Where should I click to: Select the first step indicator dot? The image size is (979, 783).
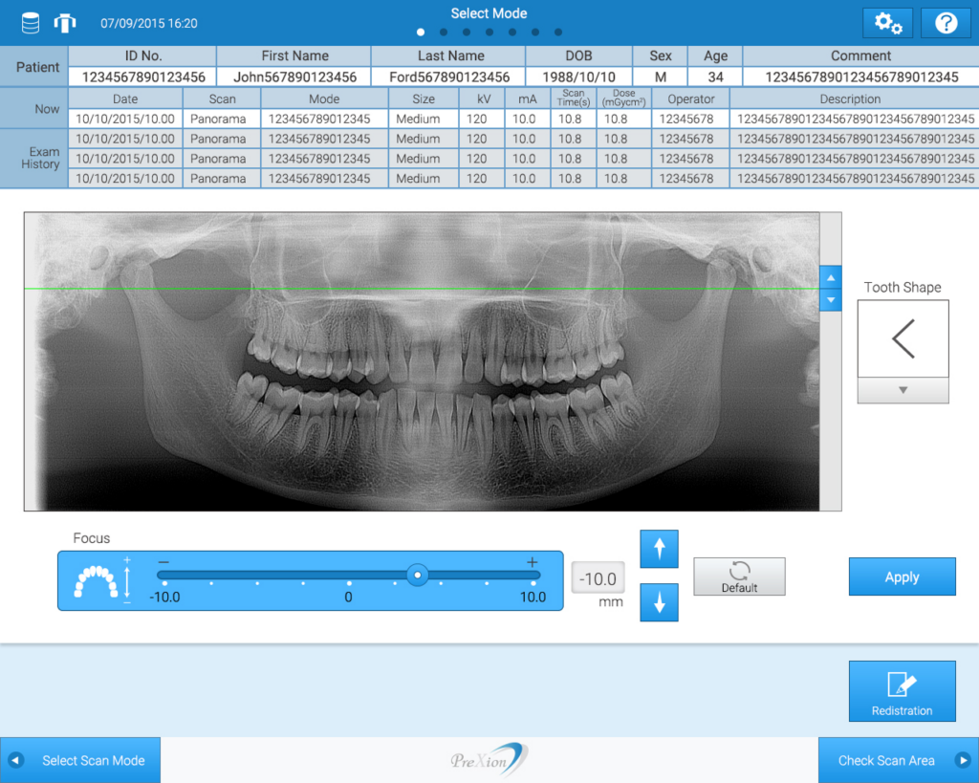pos(421,32)
